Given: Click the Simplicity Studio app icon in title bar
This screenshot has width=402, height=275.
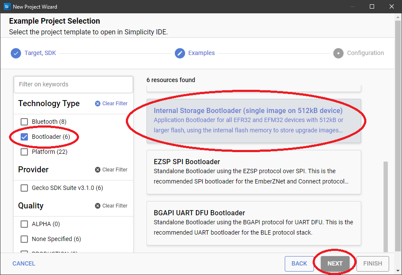Looking at the screenshot, I should pyautogui.click(x=7, y=6).
